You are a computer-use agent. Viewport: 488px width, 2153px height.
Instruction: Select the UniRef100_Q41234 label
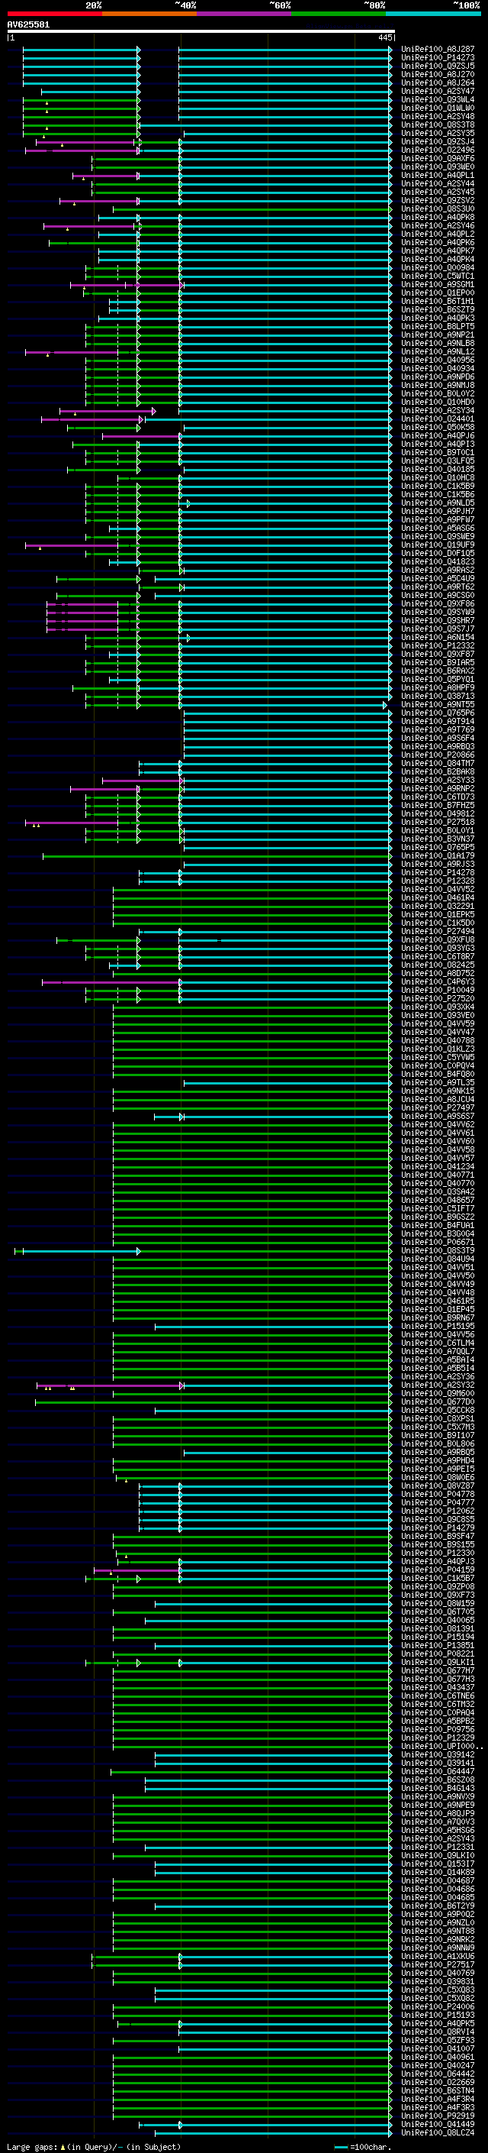pos(438,1167)
